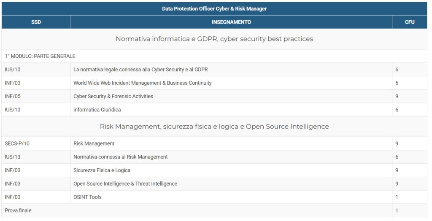Click the Sicurezza Fisica e Logica course

102,171
